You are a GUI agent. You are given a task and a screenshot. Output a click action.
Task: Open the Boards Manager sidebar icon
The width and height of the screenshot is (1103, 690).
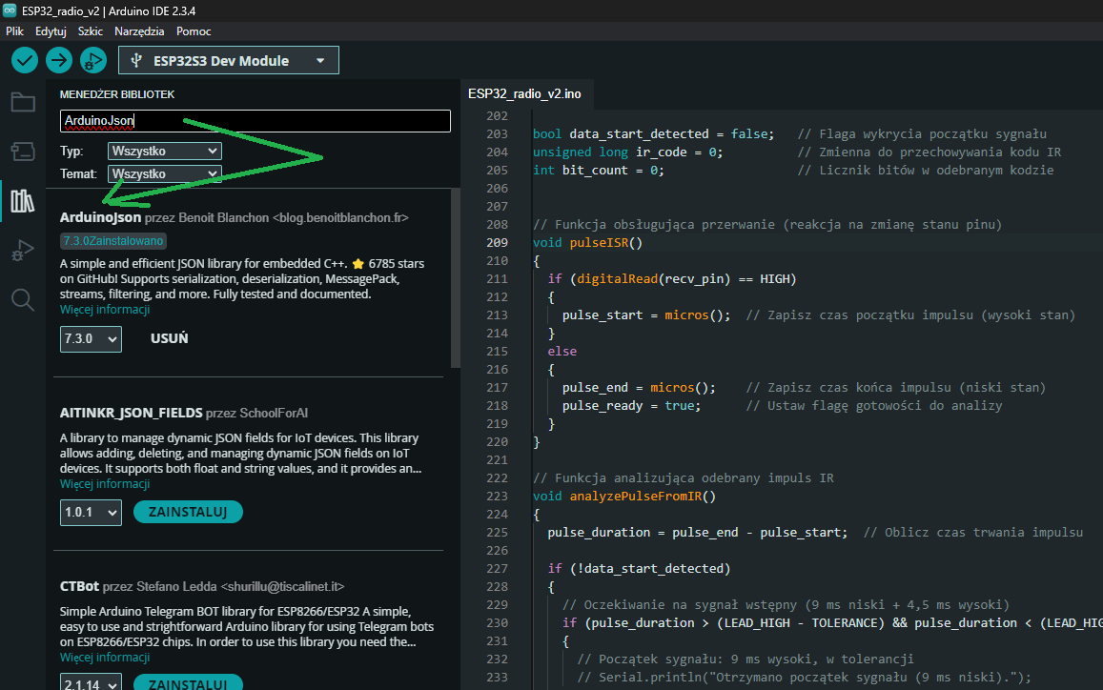click(x=23, y=152)
